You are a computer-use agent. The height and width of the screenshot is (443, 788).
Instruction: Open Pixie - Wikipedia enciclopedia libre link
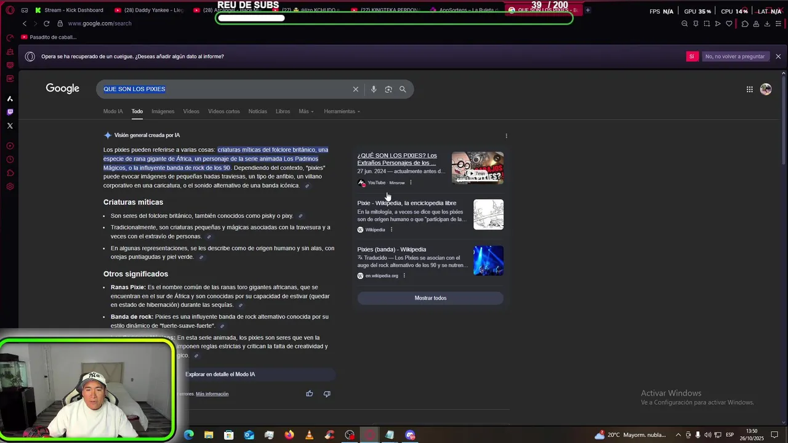tap(407, 203)
